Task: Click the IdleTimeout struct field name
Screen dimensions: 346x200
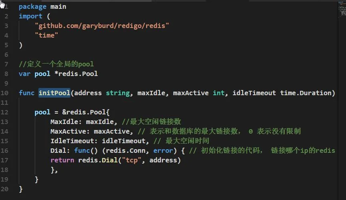Action: (72, 141)
